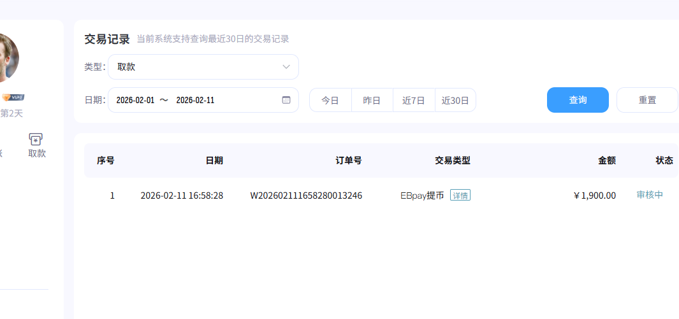Open the user profile avatar
Screen dimensions: 679x319
pyautogui.click(x=6, y=57)
